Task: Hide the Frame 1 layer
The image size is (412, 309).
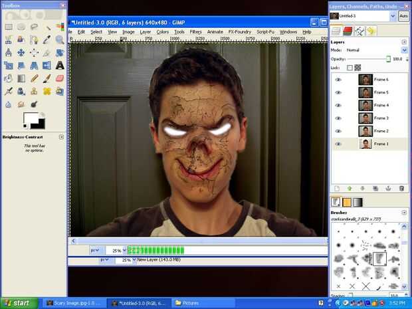Action: tap(338, 144)
